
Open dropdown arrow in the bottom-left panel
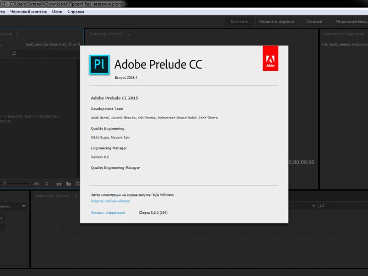[24, 206]
